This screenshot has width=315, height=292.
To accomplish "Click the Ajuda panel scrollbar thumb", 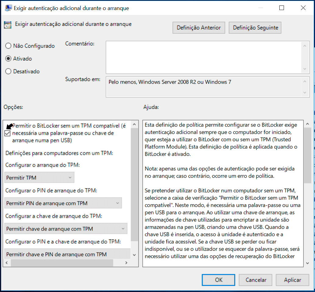I will click(x=307, y=156).
